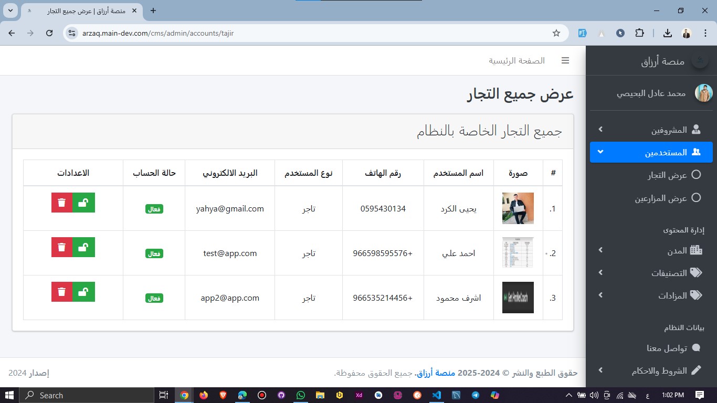The height and width of the screenshot is (403, 717).
Task: Bookmark this page with the star icon
Action: click(x=556, y=33)
